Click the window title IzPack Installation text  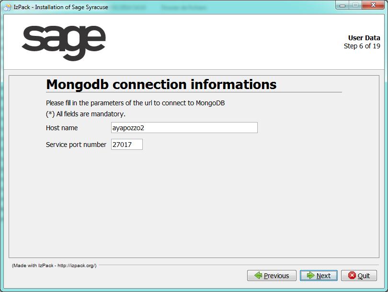pyautogui.click(x=61, y=7)
